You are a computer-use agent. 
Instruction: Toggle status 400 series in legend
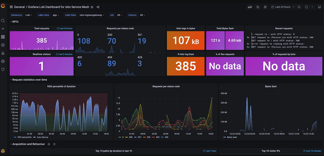[x=149, y=137]
